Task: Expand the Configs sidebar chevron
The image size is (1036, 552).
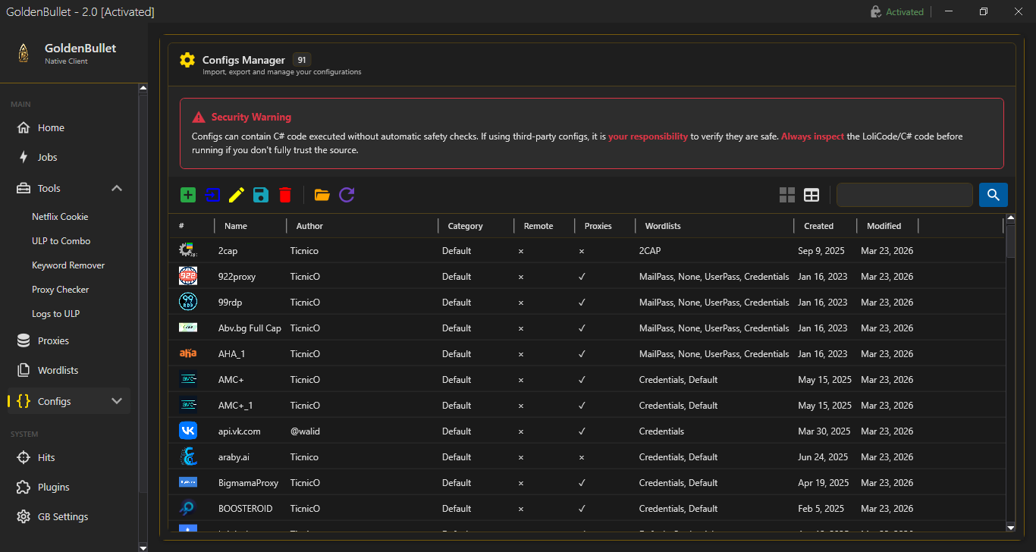Action: (117, 401)
